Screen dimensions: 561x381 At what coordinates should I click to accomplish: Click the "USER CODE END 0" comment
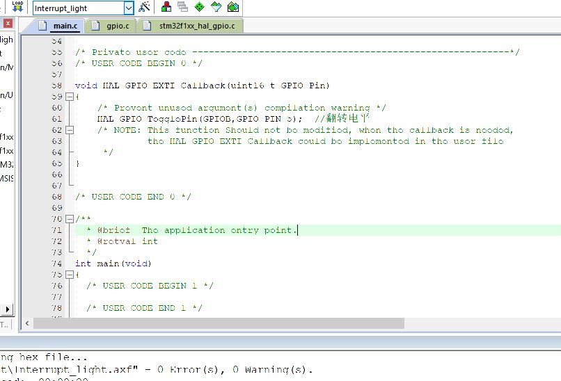click(x=133, y=197)
